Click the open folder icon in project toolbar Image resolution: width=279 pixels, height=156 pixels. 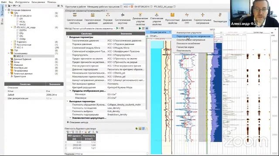tap(9, 6)
